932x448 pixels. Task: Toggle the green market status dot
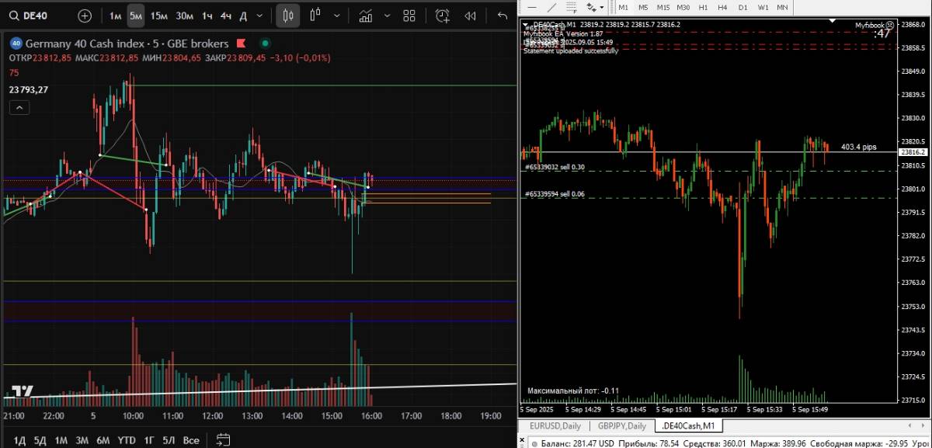click(x=265, y=43)
